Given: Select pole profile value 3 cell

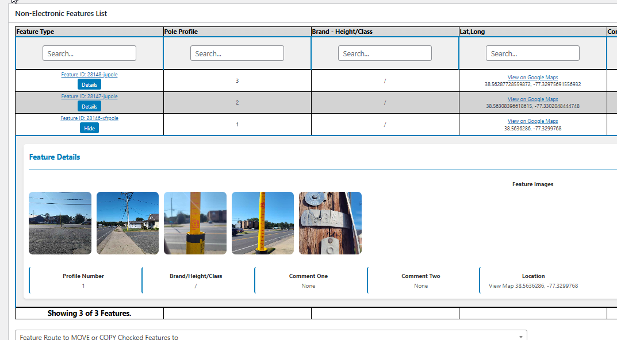Looking at the screenshot, I should tap(237, 80).
